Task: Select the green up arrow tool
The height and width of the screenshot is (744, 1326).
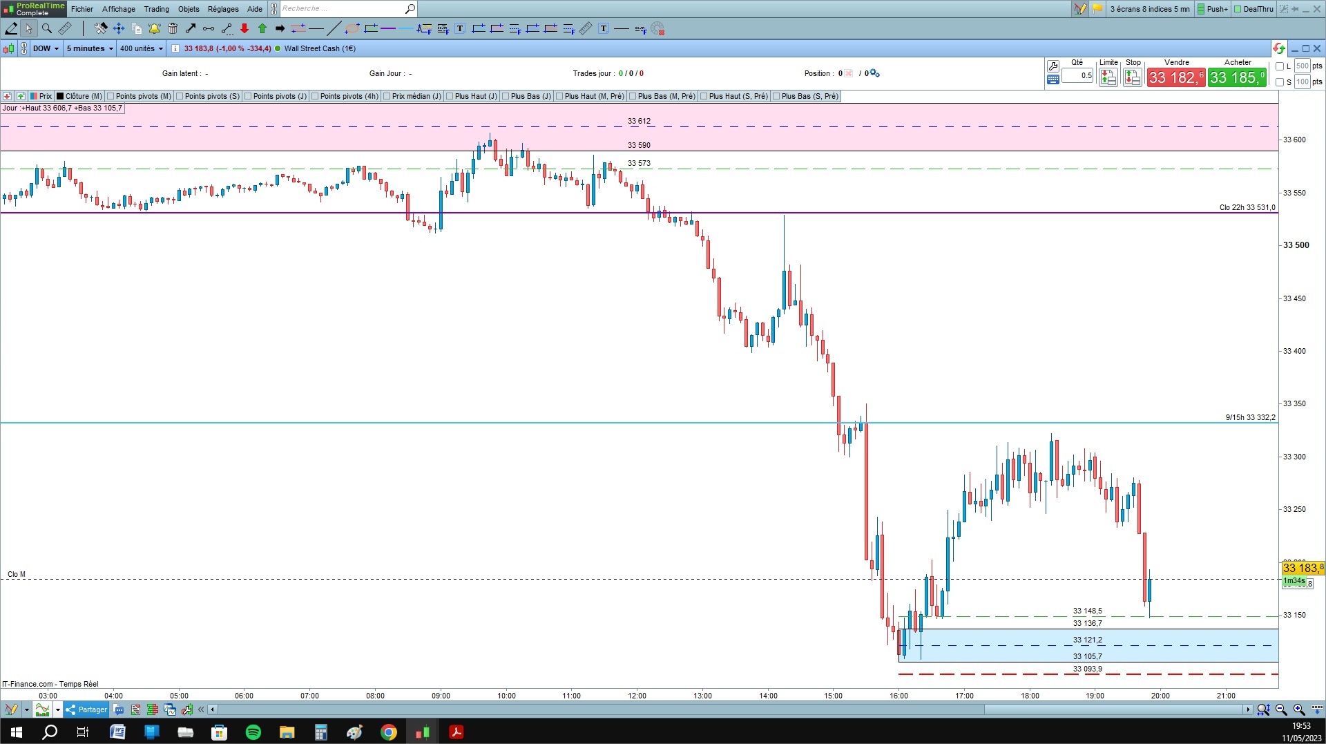Action: click(262, 28)
